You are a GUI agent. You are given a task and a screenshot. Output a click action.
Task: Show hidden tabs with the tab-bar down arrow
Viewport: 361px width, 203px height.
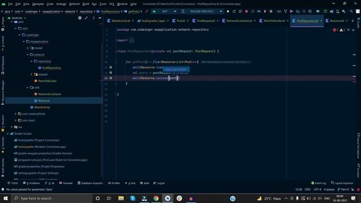click(353, 21)
